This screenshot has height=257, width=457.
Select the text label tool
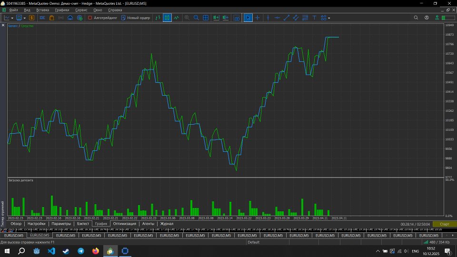coord(315,18)
